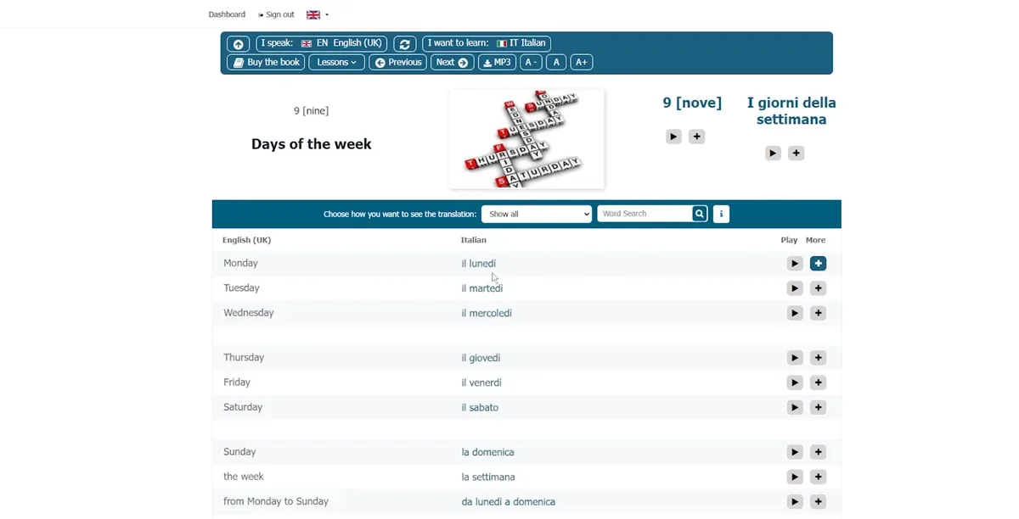Screen dimensions: 1019x519
Task: Expand more options for la domenica
Action: pyautogui.click(x=818, y=452)
